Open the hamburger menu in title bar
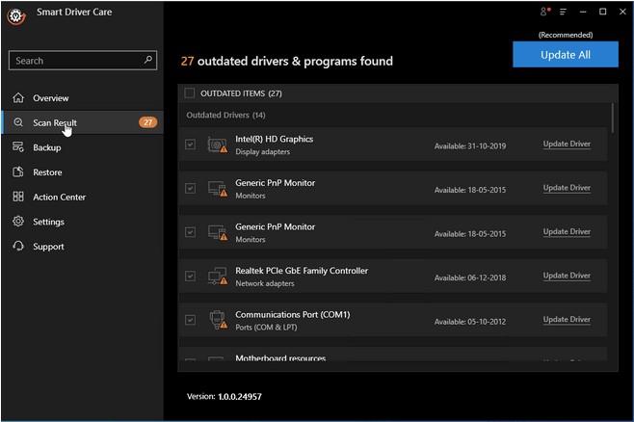The image size is (634, 422). click(x=563, y=12)
